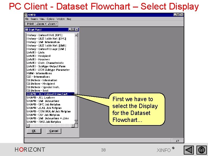Click the info icon on slide footer
Viewport: 208px width, 156px height.
(202, 150)
